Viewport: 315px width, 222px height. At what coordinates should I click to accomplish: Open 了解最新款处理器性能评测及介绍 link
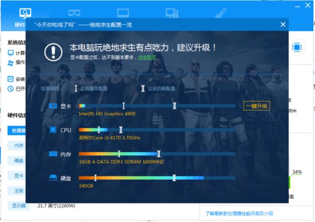tap(239, 213)
